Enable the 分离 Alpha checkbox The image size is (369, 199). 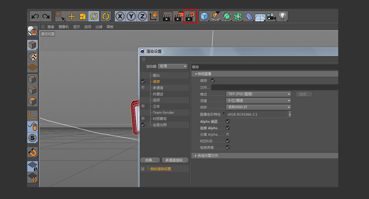tap(228, 135)
